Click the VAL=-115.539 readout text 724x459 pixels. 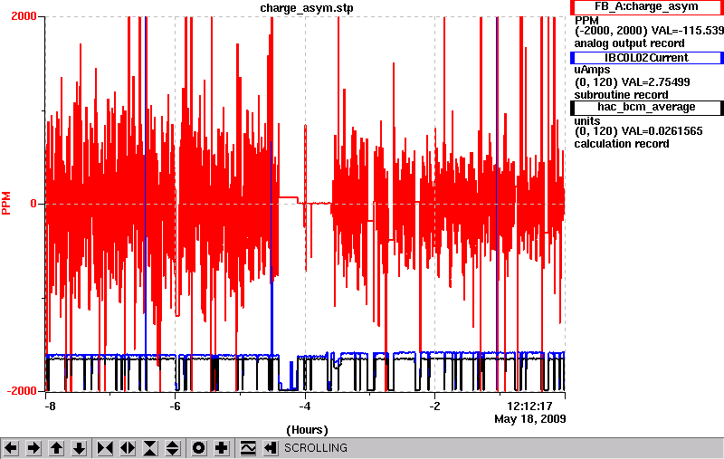[x=688, y=31]
